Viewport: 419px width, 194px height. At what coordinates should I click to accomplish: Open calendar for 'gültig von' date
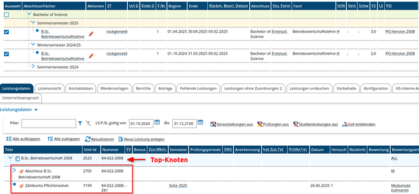pos(158,122)
